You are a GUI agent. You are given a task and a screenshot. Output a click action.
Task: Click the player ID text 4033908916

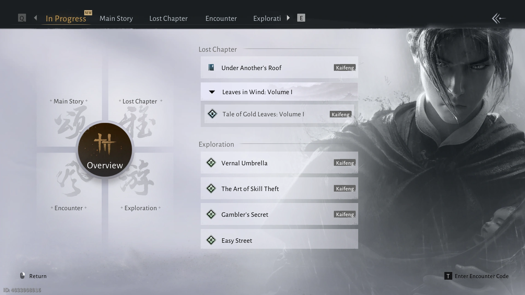pos(22,290)
